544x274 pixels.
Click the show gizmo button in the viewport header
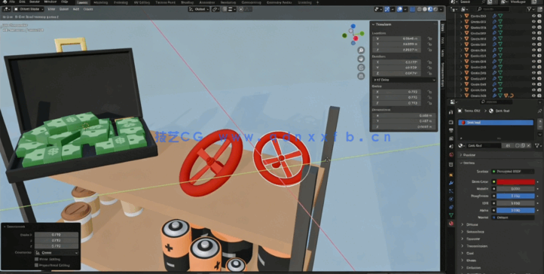coord(387,9)
